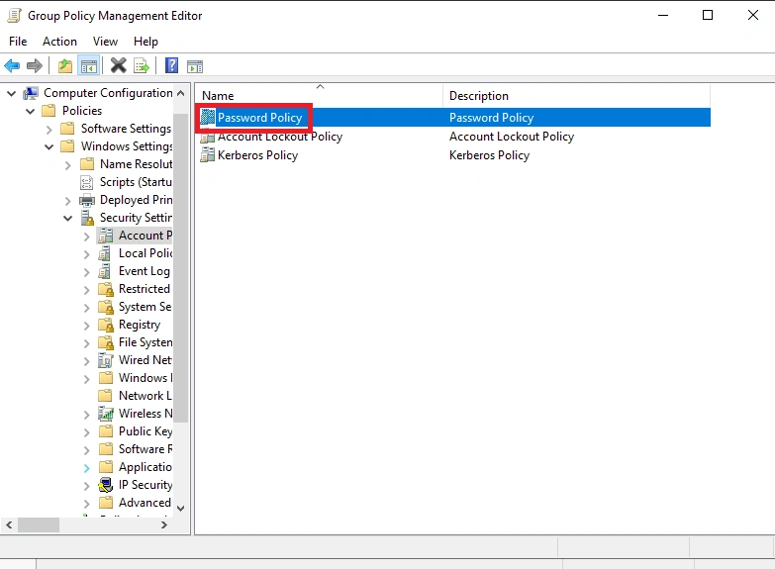Maximize the Group Policy Management Editor window
The image size is (775, 569).
(x=708, y=15)
